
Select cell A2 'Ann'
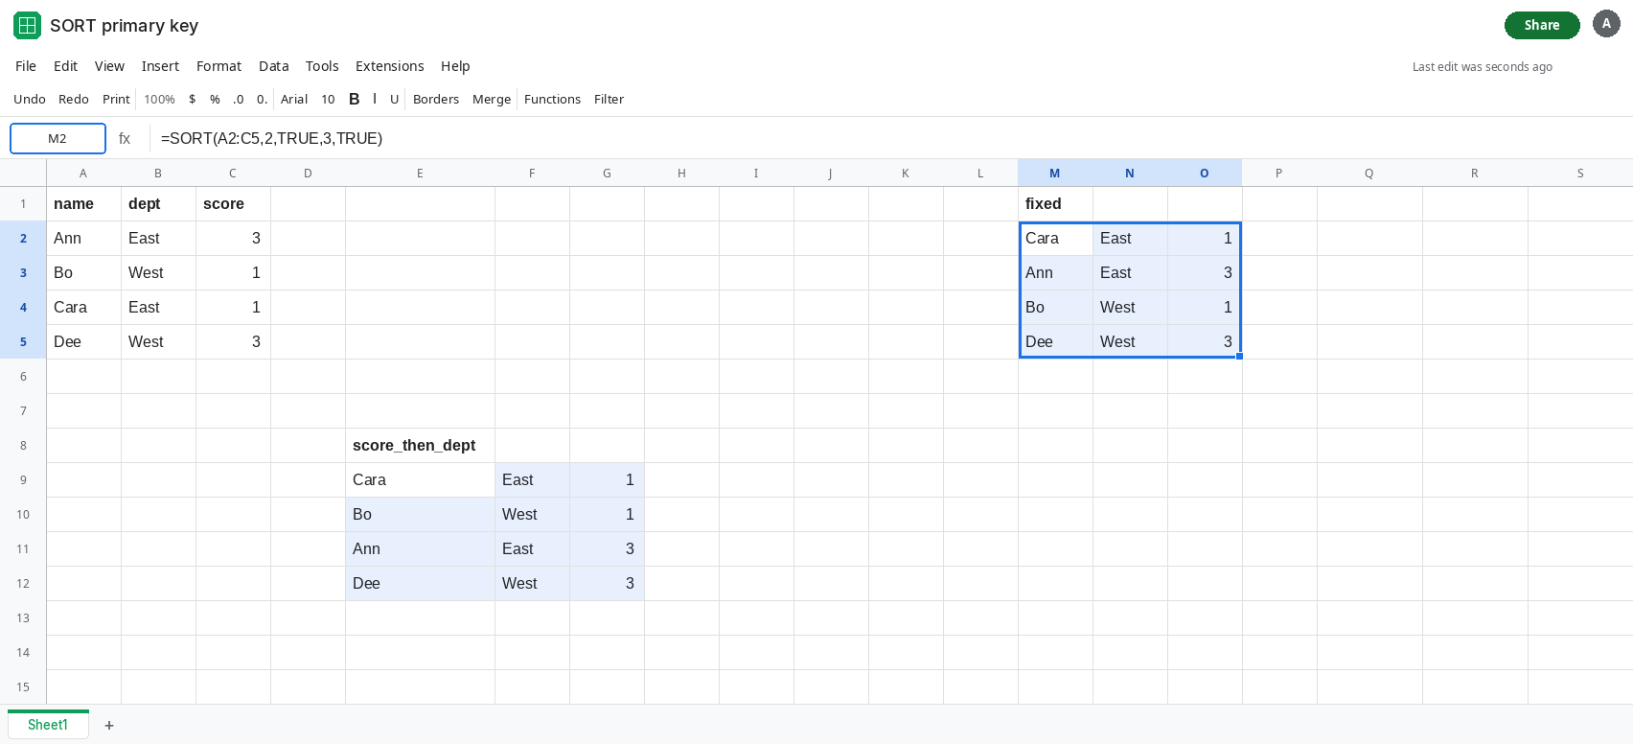click(x=83, y=239)
